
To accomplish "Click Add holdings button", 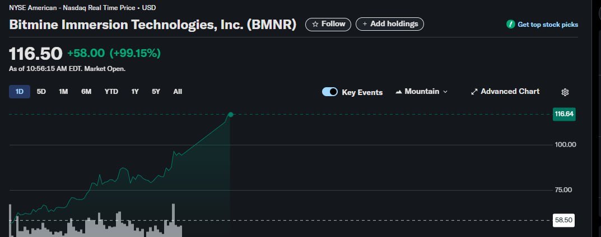I will (x=390, y=24).
